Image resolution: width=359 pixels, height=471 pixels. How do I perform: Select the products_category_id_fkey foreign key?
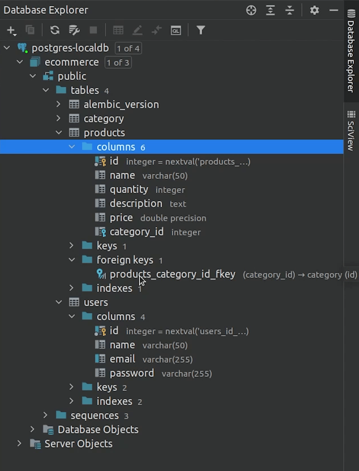(x=172, y=274)
